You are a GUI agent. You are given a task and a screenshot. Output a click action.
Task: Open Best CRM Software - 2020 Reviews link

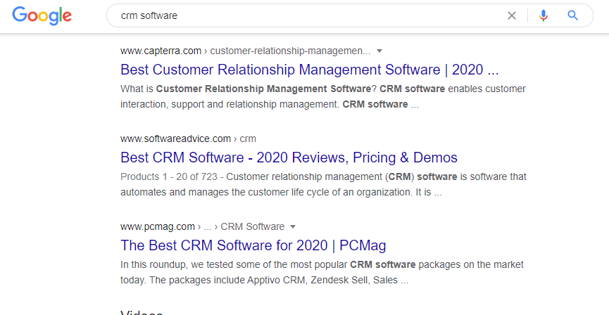tap(289, 157)
